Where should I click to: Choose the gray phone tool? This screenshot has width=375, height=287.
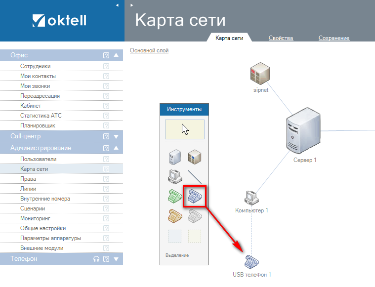(195, 216)
